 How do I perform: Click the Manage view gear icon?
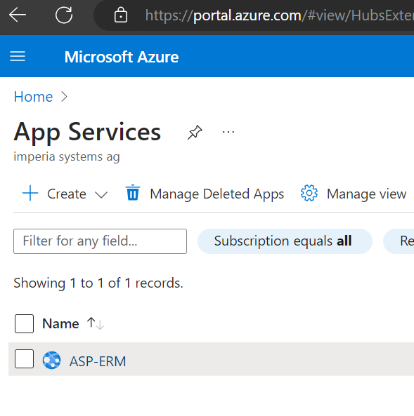click(309, 193)
